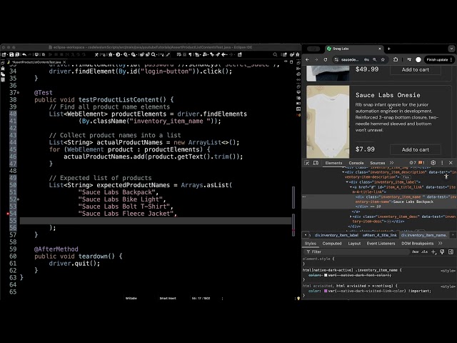The width and height of the screenshot is (457, 343).
Task: Open the Eclipse toolbar search magnifier
Action: [154, 54]
